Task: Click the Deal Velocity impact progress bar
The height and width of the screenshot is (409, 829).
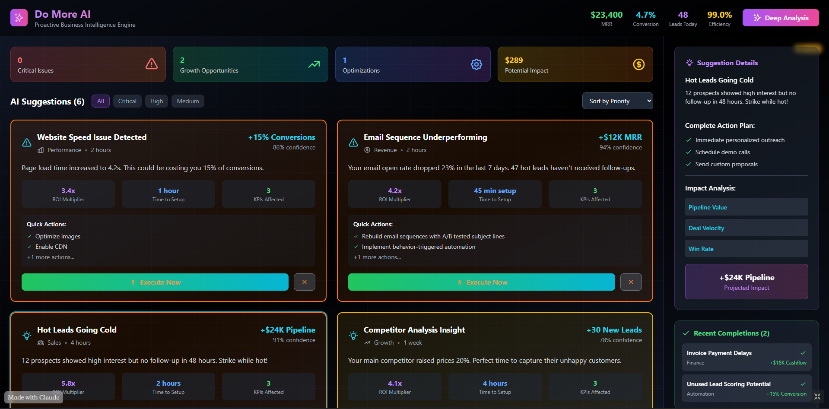Action: pos(746,228)
